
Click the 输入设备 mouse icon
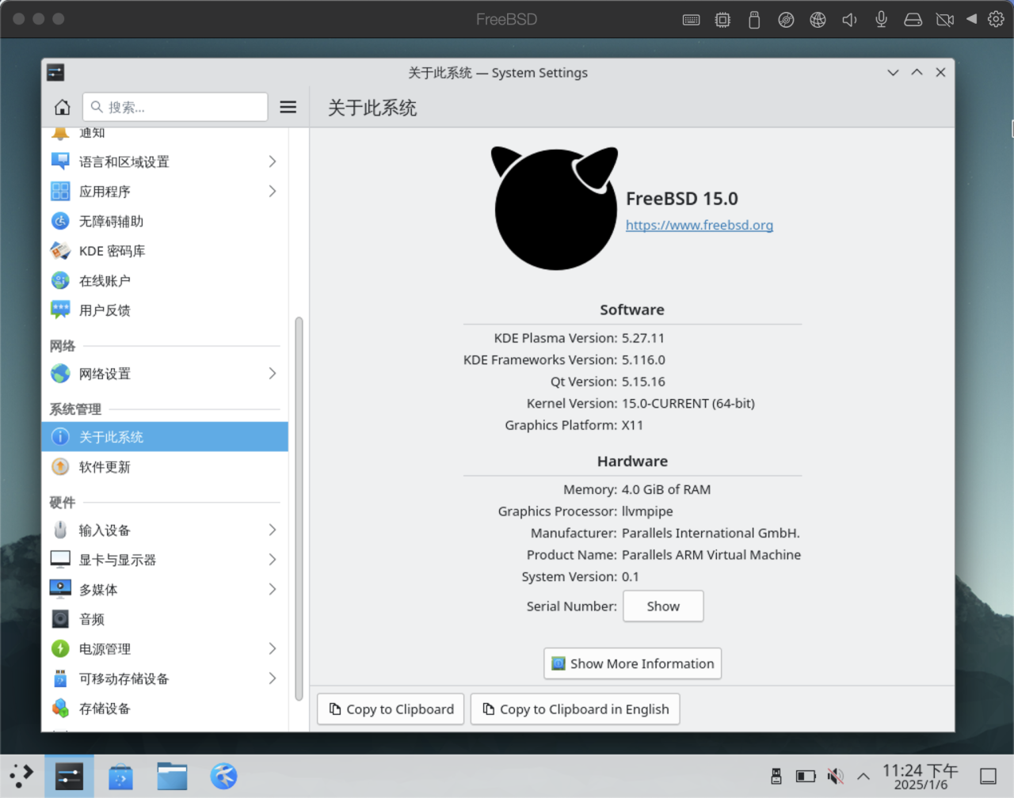pos(60,530)
